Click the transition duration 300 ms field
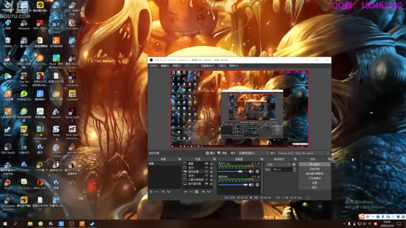 [x=282, y=170]
